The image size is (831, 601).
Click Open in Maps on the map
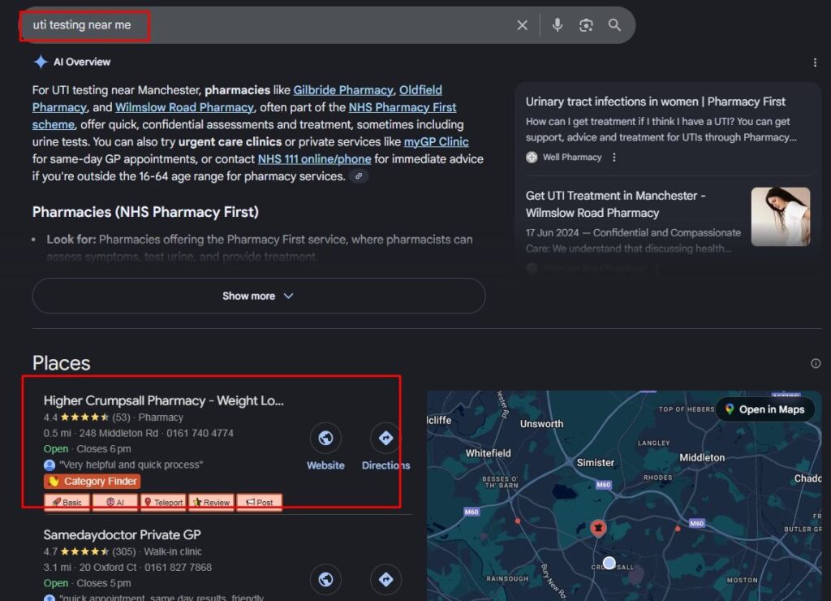(x=764, y=409)
